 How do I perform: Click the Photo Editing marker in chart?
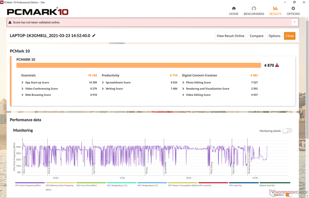coord(211,168)
